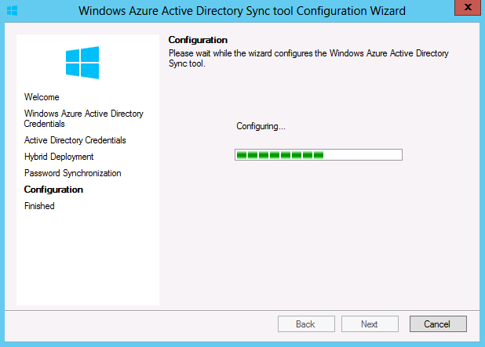Click the green configuration progress bar
The height and width of the screenshot is (347, 485).
click(319, 154)
